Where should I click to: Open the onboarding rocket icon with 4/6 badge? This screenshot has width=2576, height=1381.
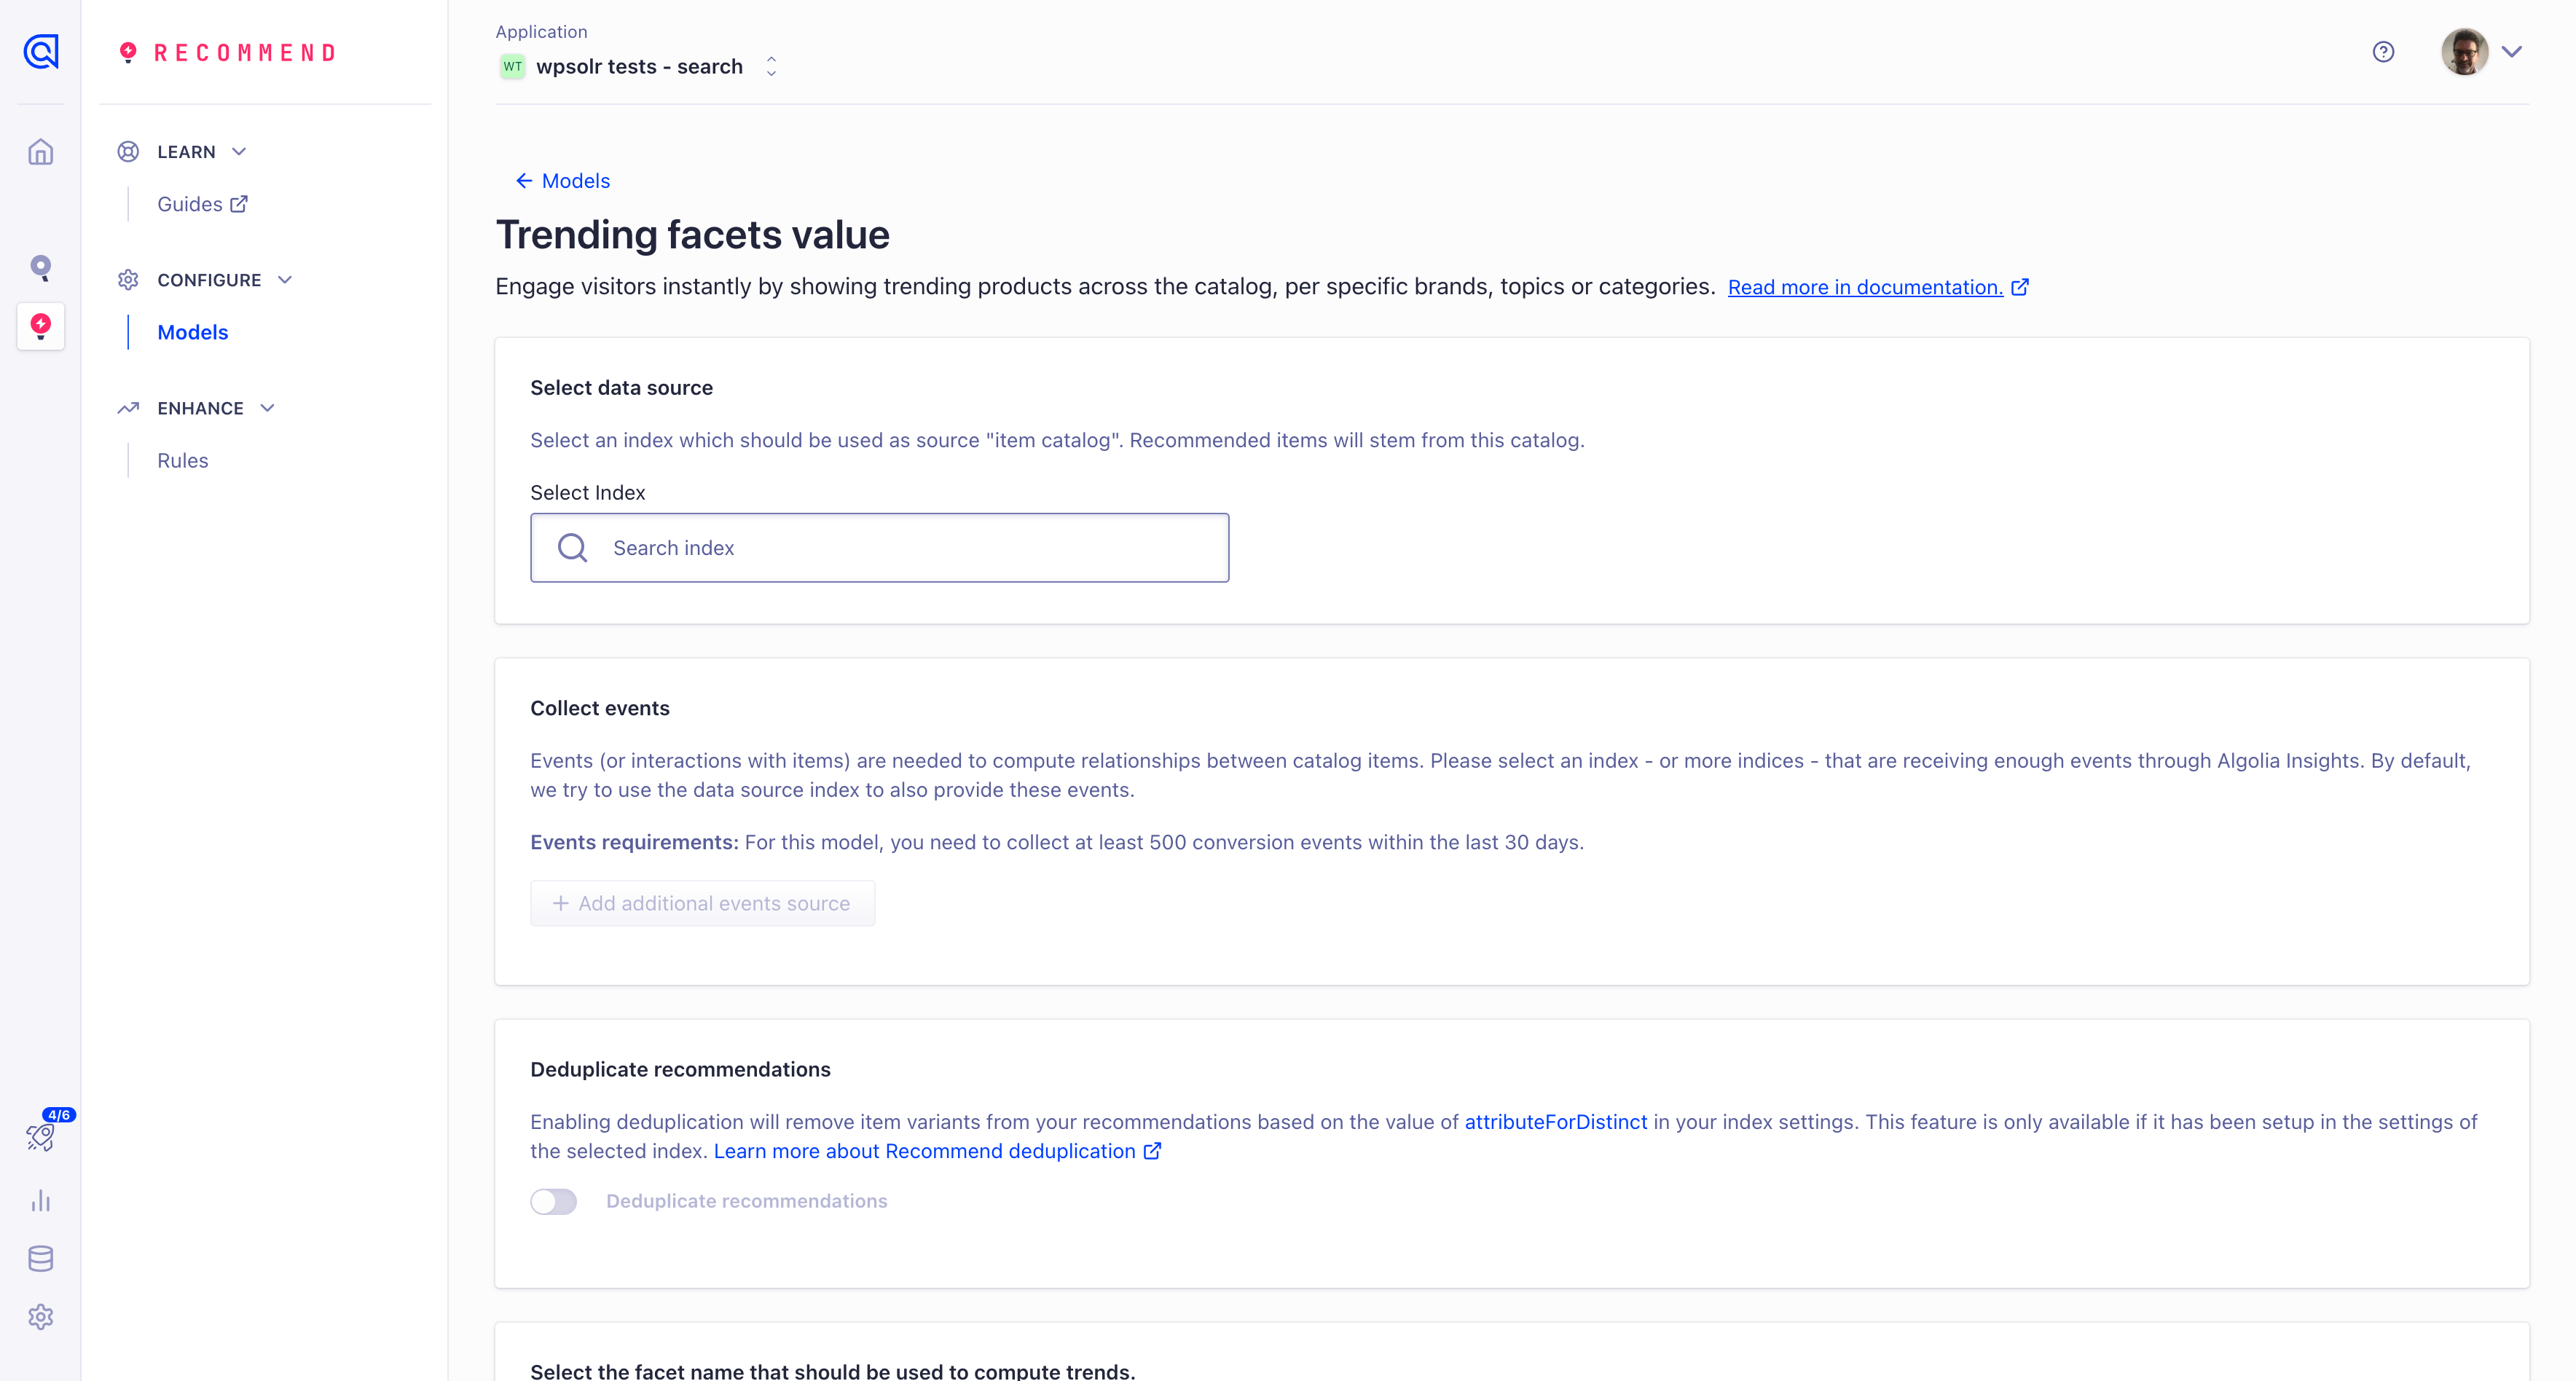[41, 1137]
